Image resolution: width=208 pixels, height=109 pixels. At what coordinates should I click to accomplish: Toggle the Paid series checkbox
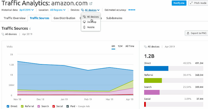pyautogui.click(x=68, y=106)
